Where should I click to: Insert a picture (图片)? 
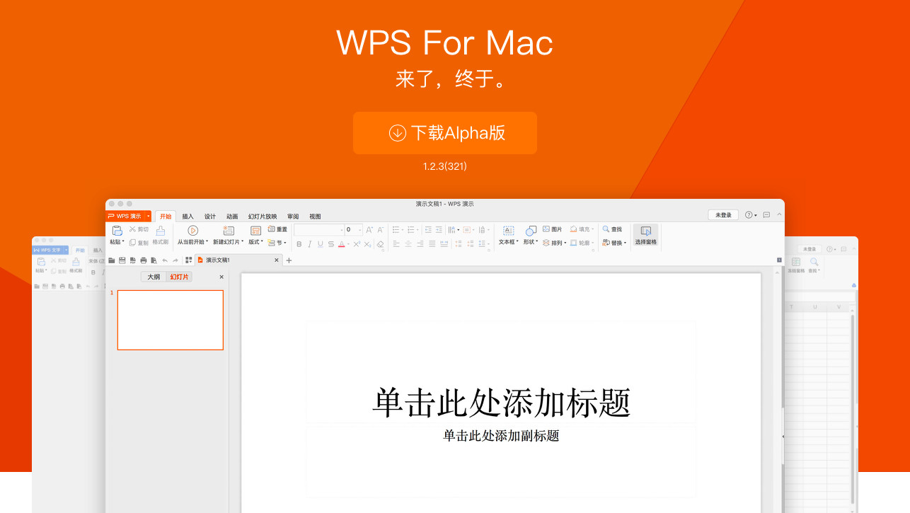tap(553, 229)
